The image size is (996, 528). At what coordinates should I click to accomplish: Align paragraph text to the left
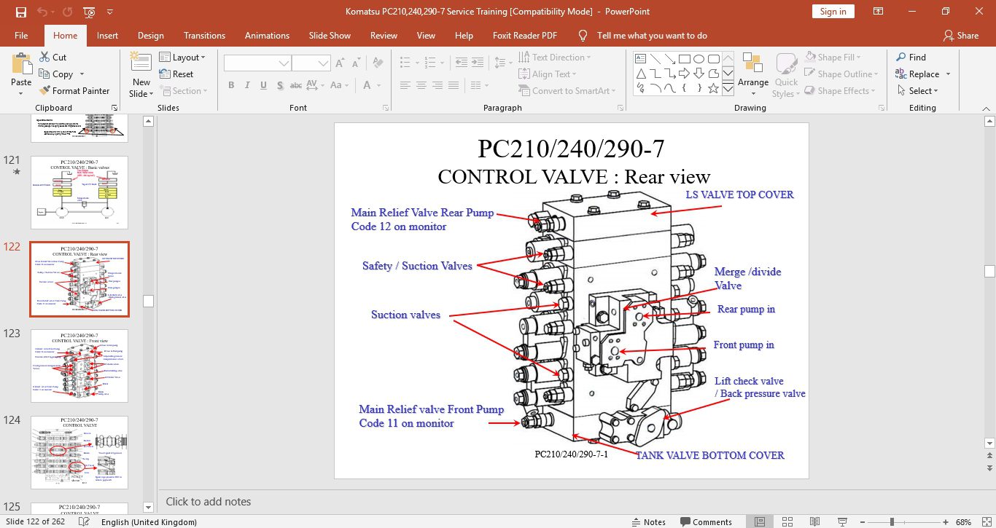click(405, 85)
